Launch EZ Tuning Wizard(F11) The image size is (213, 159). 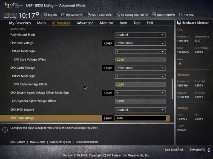pyautogui.click(x=132, y=15)
